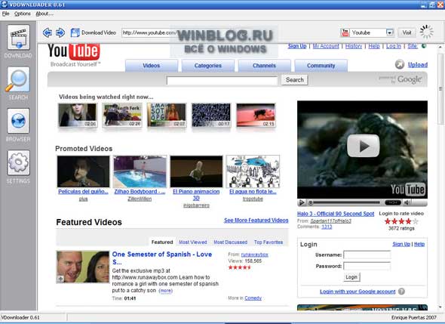
Task: Open the Help link in top bar
Action: [374, 46]
